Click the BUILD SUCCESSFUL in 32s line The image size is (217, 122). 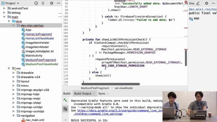(89, 120)
